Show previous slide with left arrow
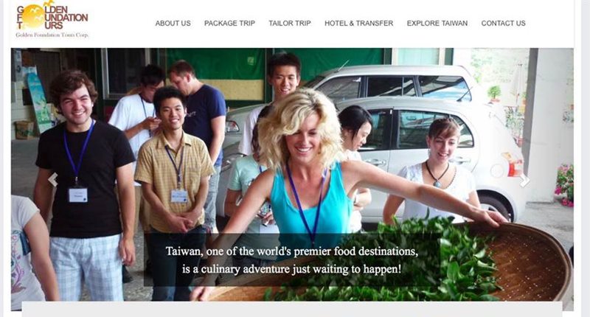590x317 pixels. [x=53, y=180]
